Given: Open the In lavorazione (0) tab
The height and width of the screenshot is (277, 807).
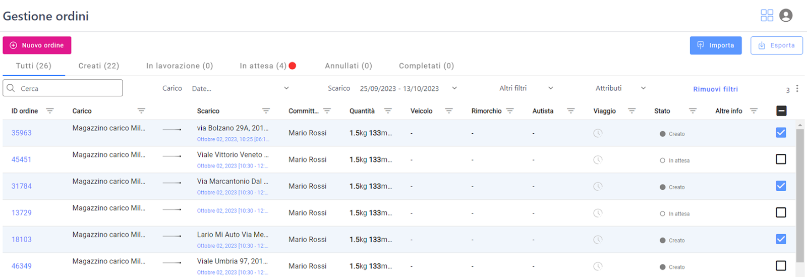Looking at the screenshot, I should (x=180, y=66).
